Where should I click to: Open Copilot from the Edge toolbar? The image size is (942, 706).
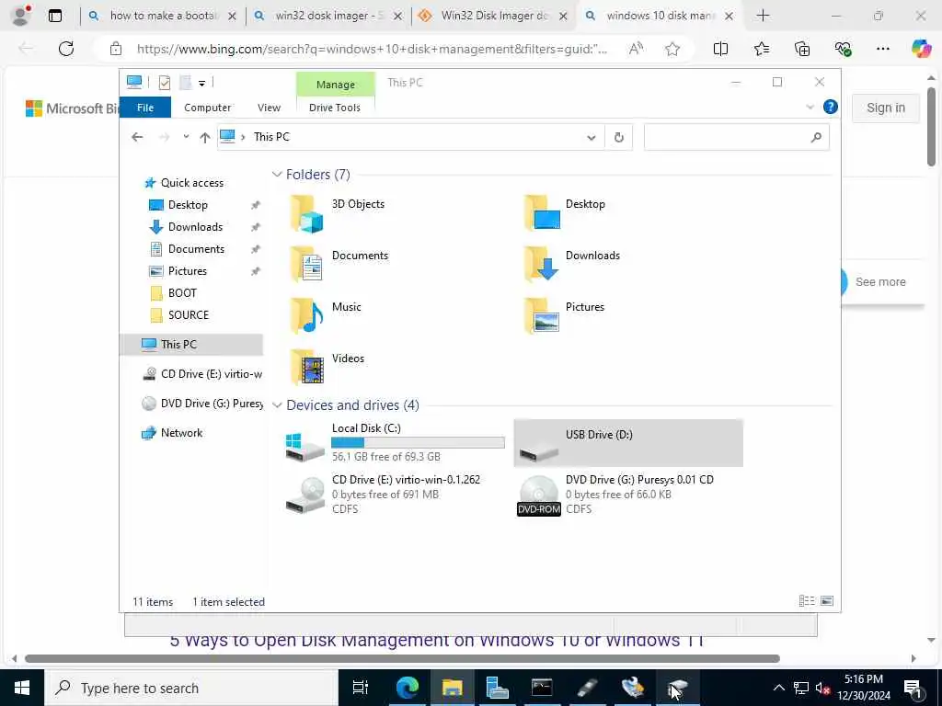[x=921, y=48]
